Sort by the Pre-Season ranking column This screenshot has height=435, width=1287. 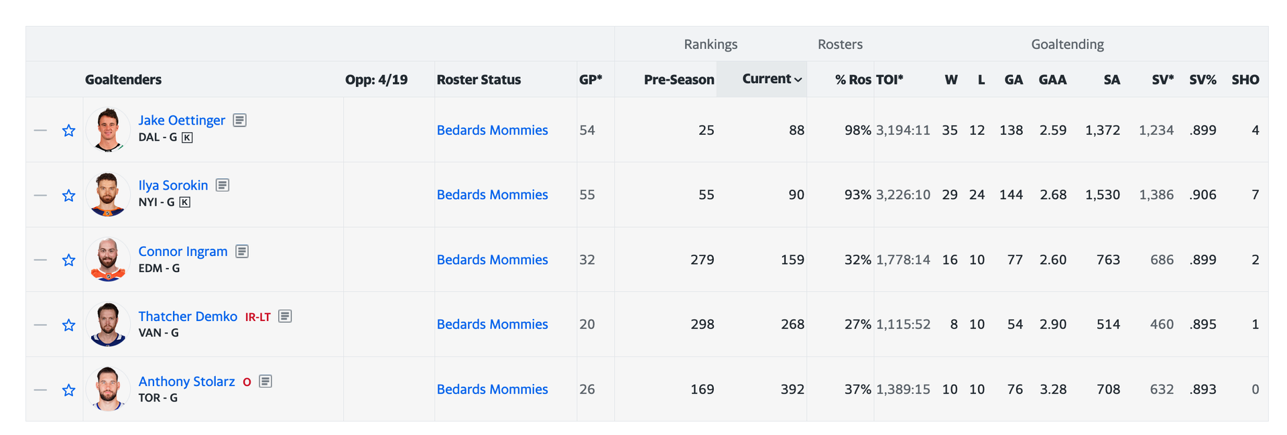click(678, 80)
